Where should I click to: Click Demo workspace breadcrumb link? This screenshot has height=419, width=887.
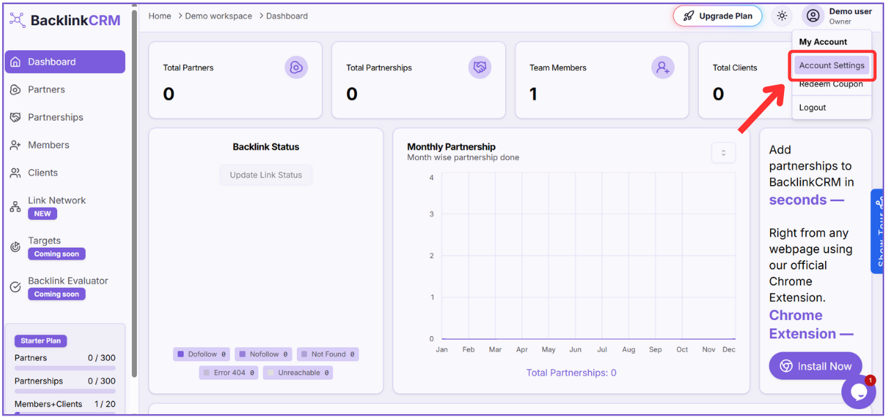(218, 16)
